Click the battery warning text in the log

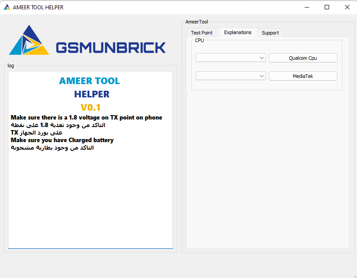[62, 140]
